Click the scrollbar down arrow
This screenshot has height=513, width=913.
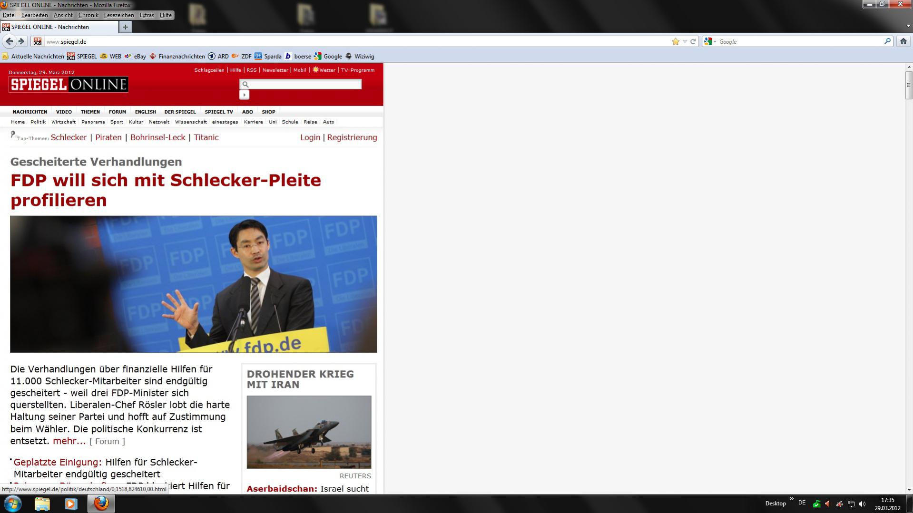click(x=909, y=489)
